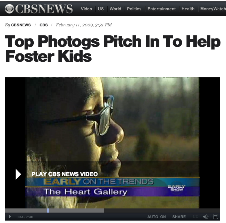Go to the US news section
This screenshot has height=223, width=226.
[101, 9]
